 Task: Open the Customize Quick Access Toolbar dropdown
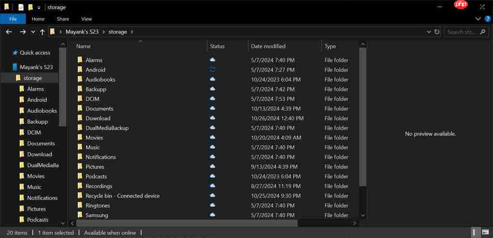39,8
